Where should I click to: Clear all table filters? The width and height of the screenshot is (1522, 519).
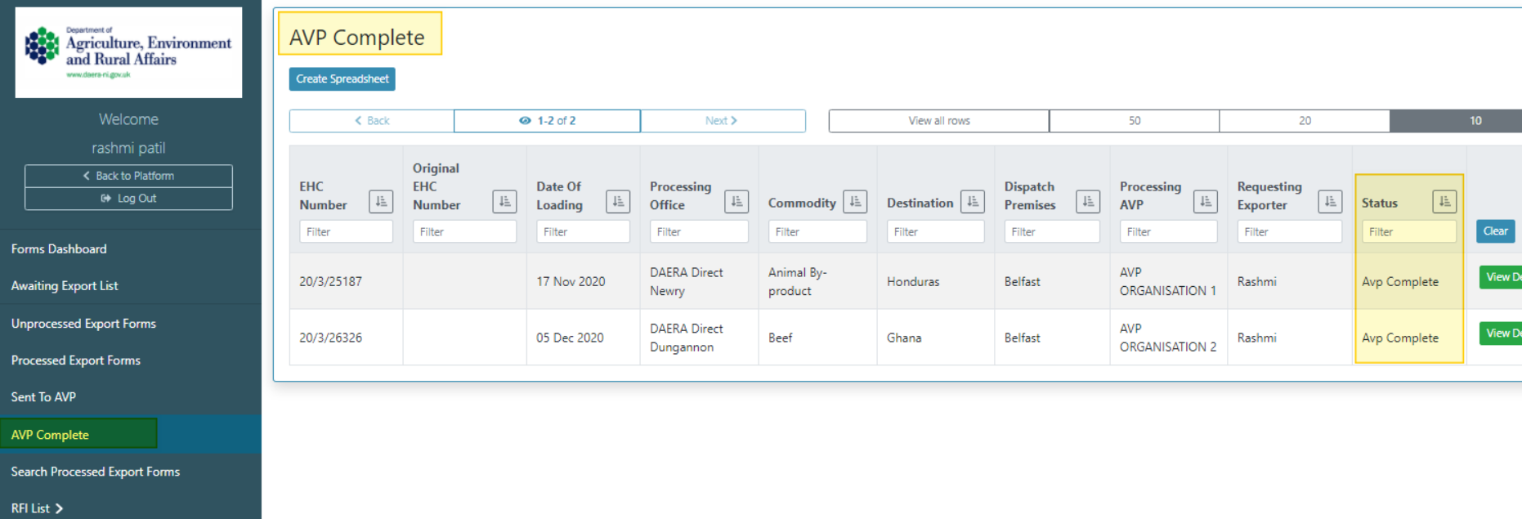[x=1495, y=231]
